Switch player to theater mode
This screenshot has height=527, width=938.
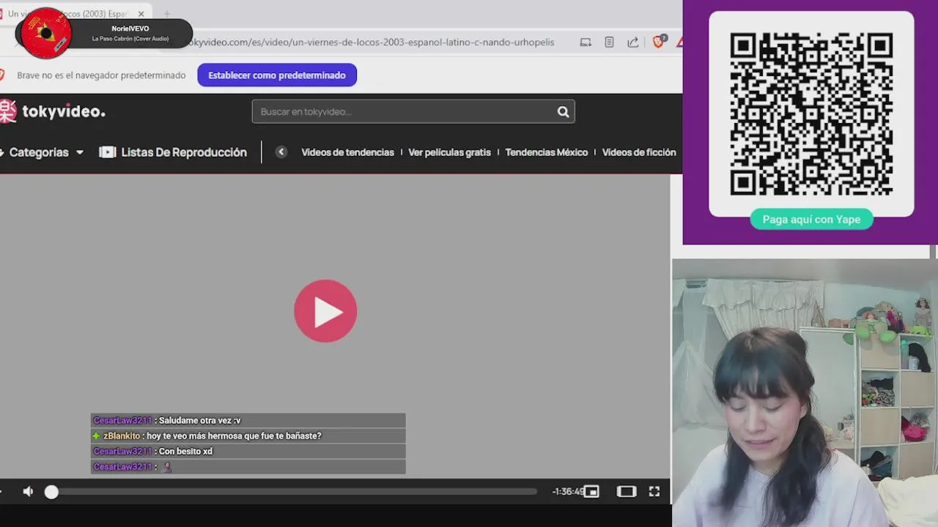[627, 492]
